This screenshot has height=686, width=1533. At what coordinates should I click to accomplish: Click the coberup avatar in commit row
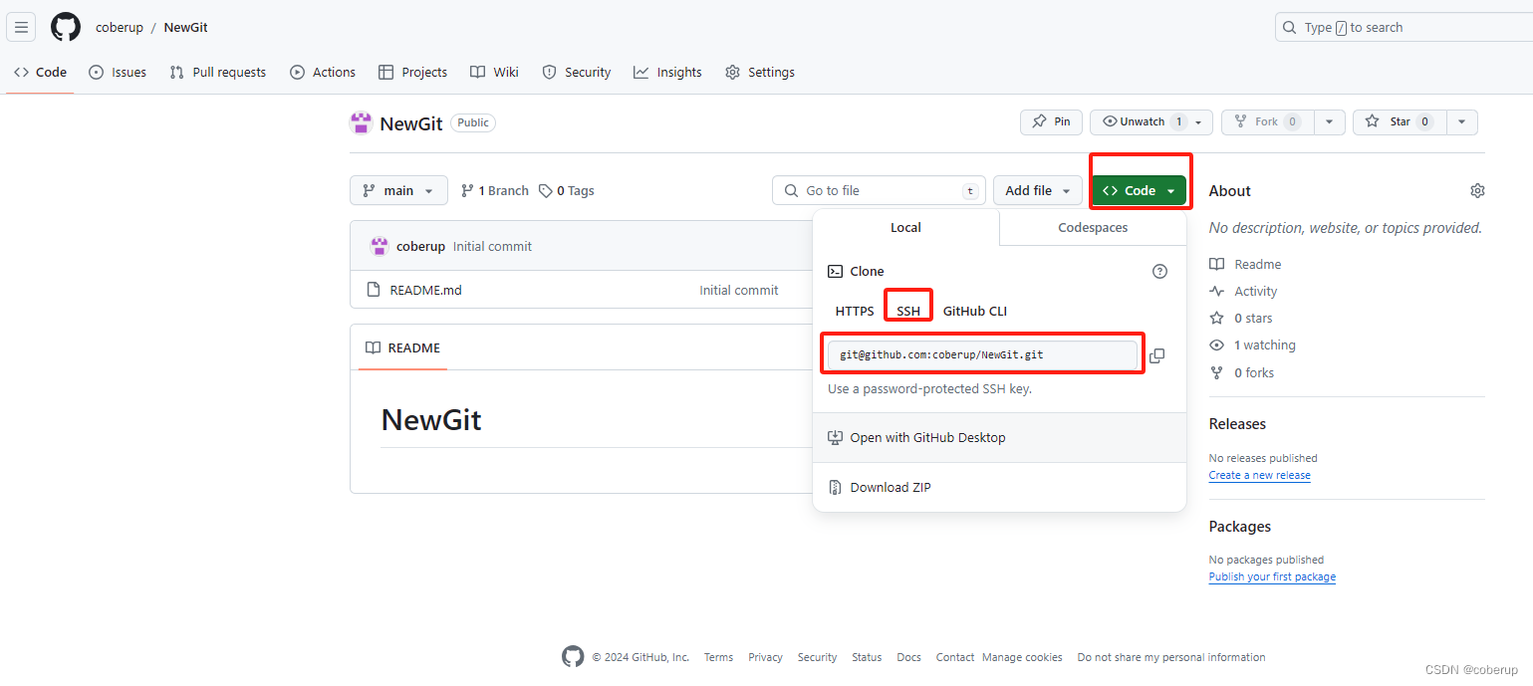(x=380, y=246)
